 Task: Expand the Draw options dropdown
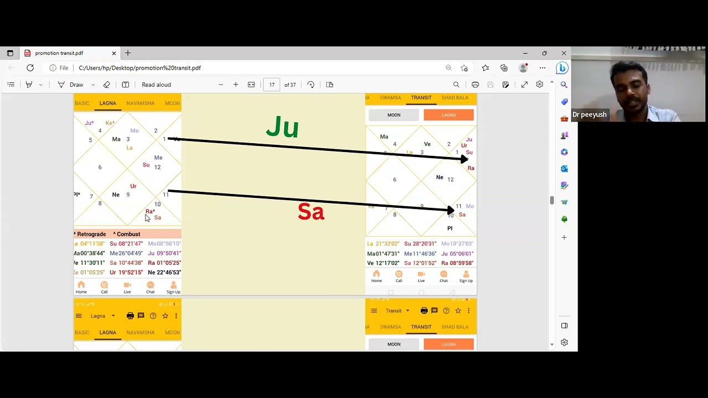tap(93, 85)
